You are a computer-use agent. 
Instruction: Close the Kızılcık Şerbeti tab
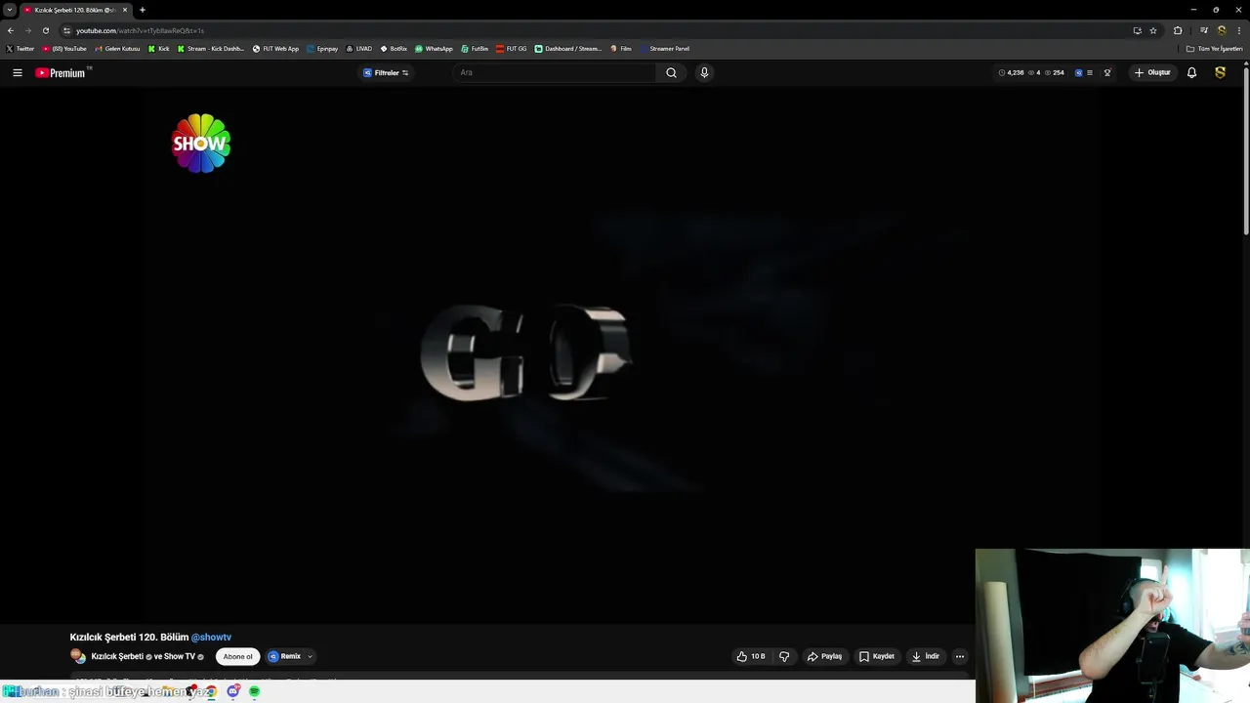pyautogui.click(x=125, y=10)
